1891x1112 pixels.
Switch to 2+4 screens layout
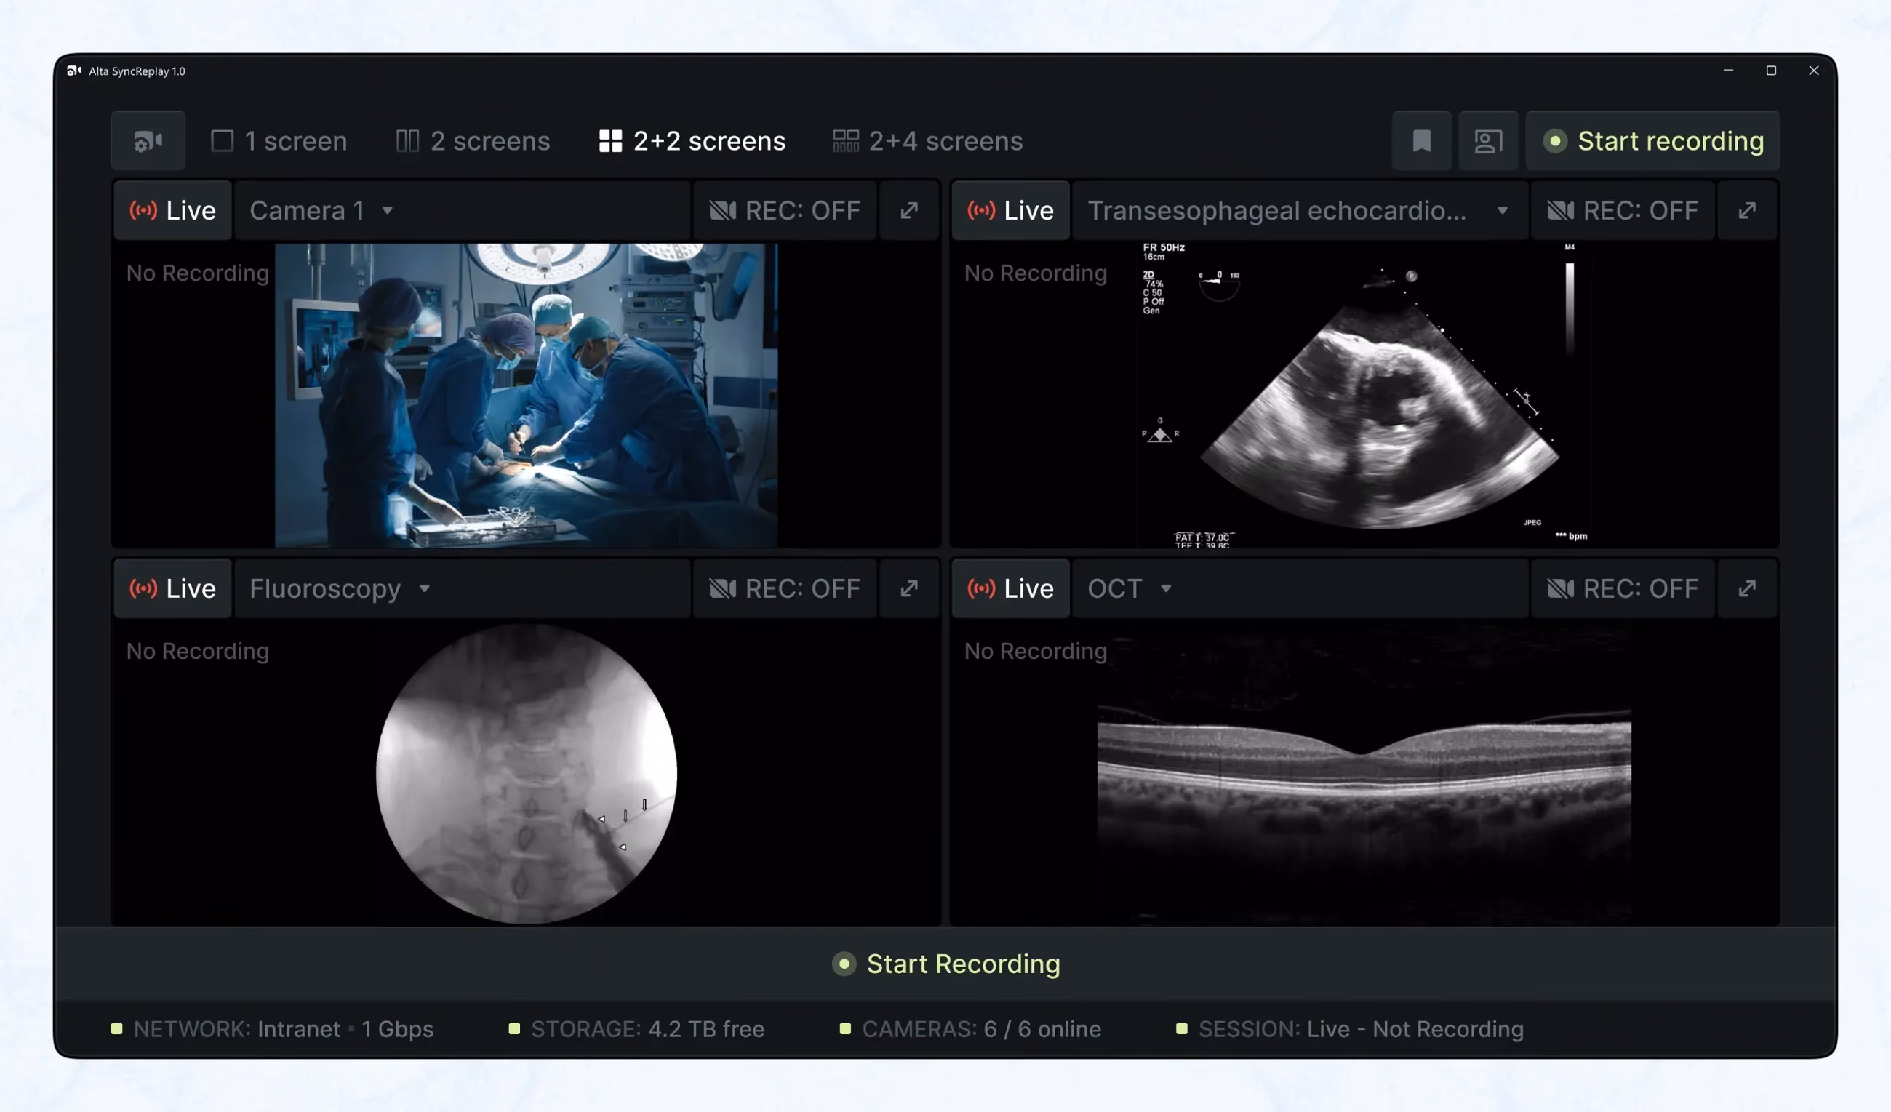pos(927,141)
